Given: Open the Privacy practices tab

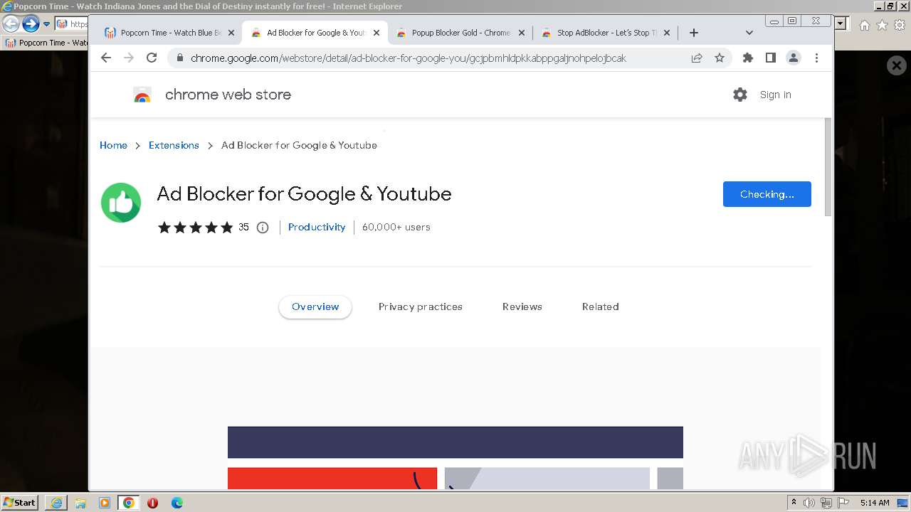Looking at the screenshot, I should tap(421, 306).
